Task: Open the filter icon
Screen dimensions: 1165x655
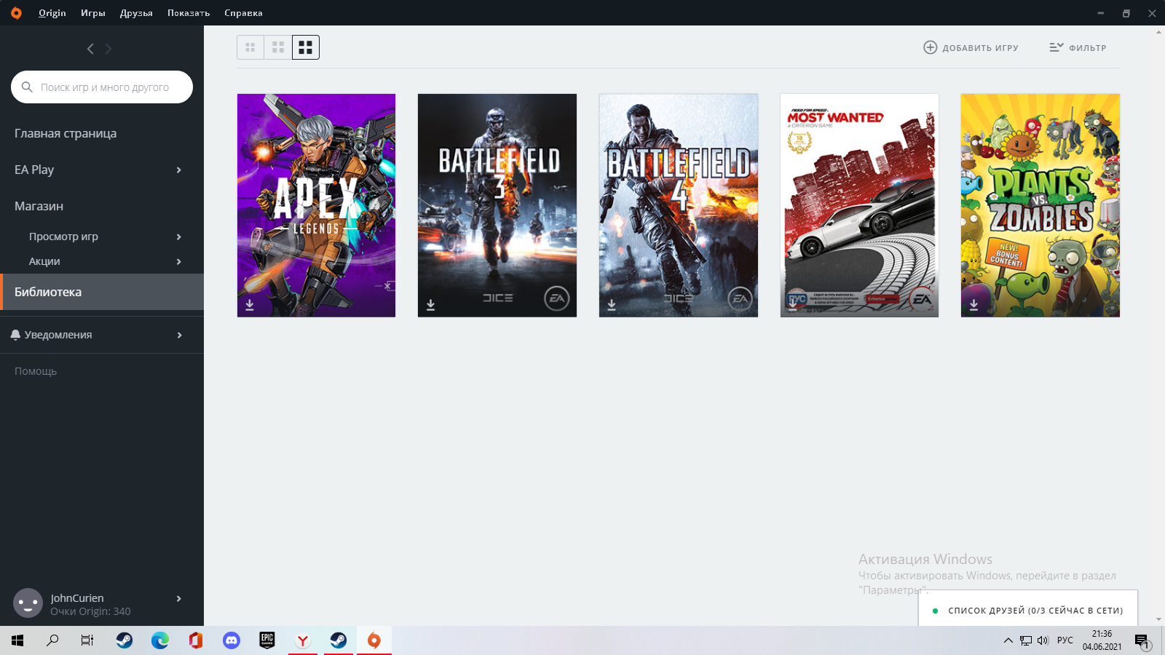Action: tap(1056, 47)
